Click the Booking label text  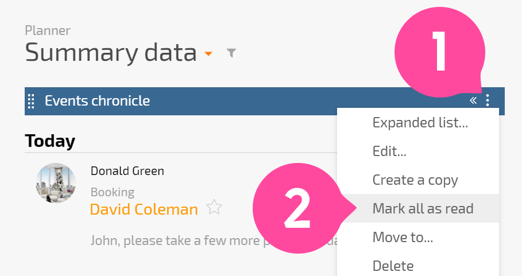113,192
